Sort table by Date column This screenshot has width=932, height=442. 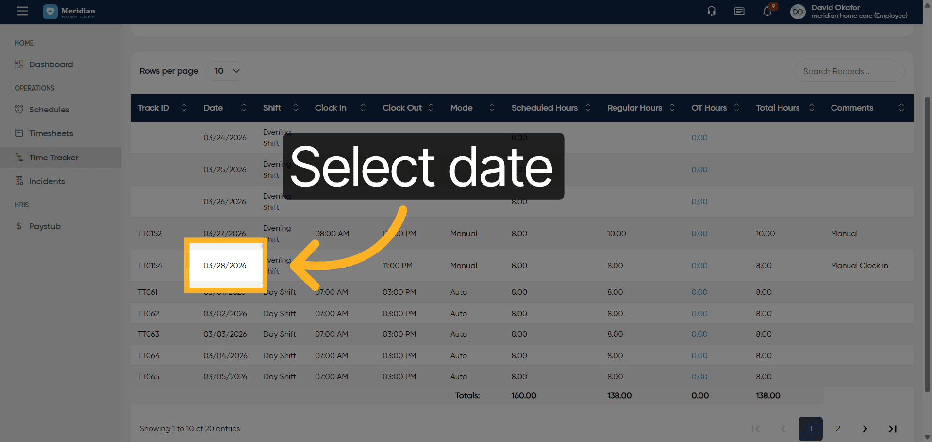click(243, 108)
